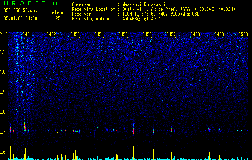Viewport: 252px width, 160px height.
Task: Click the 0458 time marker
Action: 195,34
